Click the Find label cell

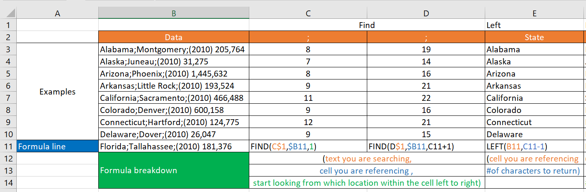click(367, 25)
